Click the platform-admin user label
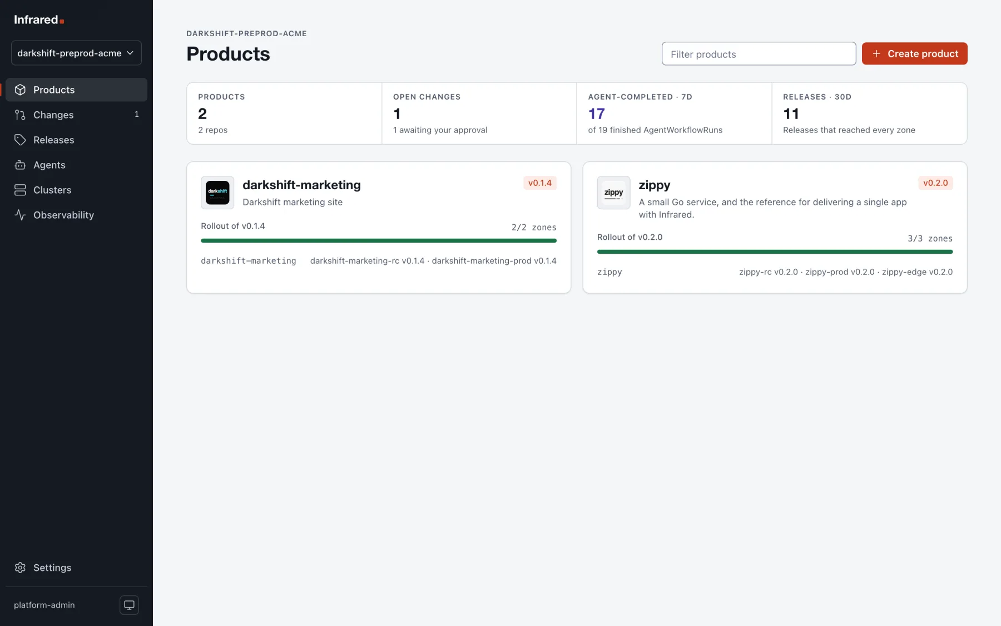1001x626 pixels. point(44,605)
